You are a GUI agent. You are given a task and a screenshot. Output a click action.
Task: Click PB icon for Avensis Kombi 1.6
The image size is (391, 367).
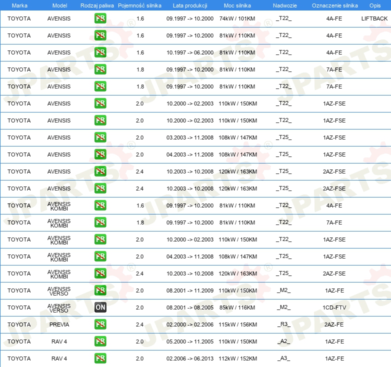(x=100, y=205)
